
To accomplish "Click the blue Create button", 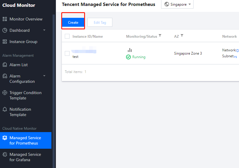I will tap(73, 22).
